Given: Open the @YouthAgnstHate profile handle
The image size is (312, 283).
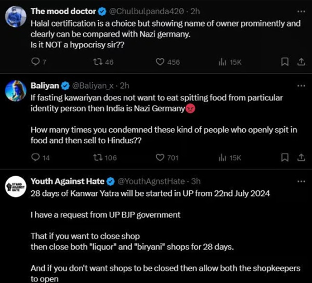Looking at the screenshot, I should tap(152, 181).
